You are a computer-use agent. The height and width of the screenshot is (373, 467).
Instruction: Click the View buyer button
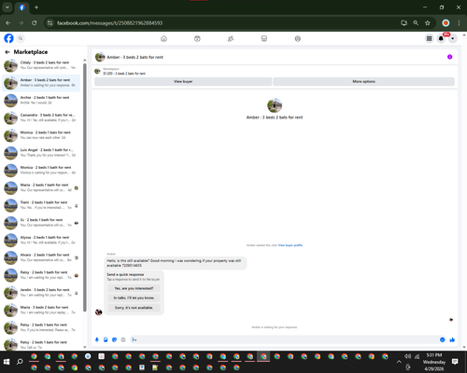[183, 81]
